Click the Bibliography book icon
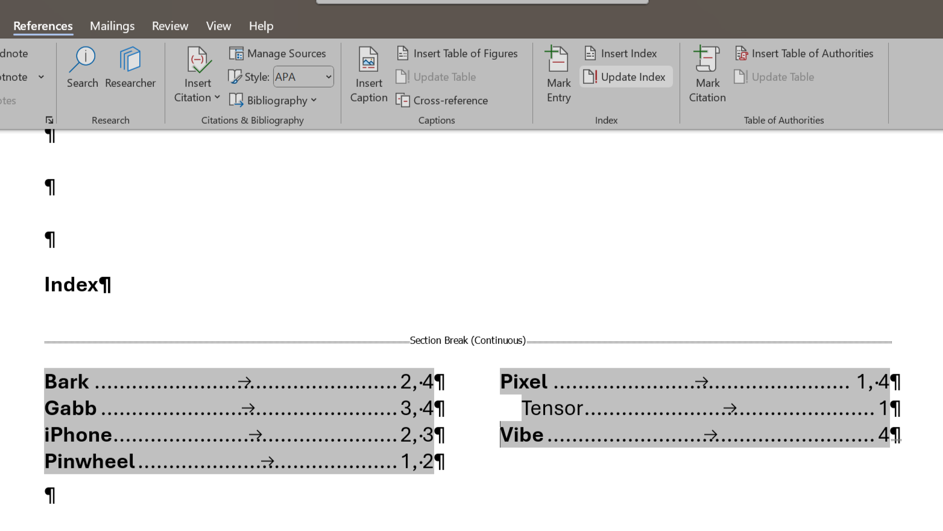Image resolution: width=943 pixels, height=531 pixels. [236, 100]
